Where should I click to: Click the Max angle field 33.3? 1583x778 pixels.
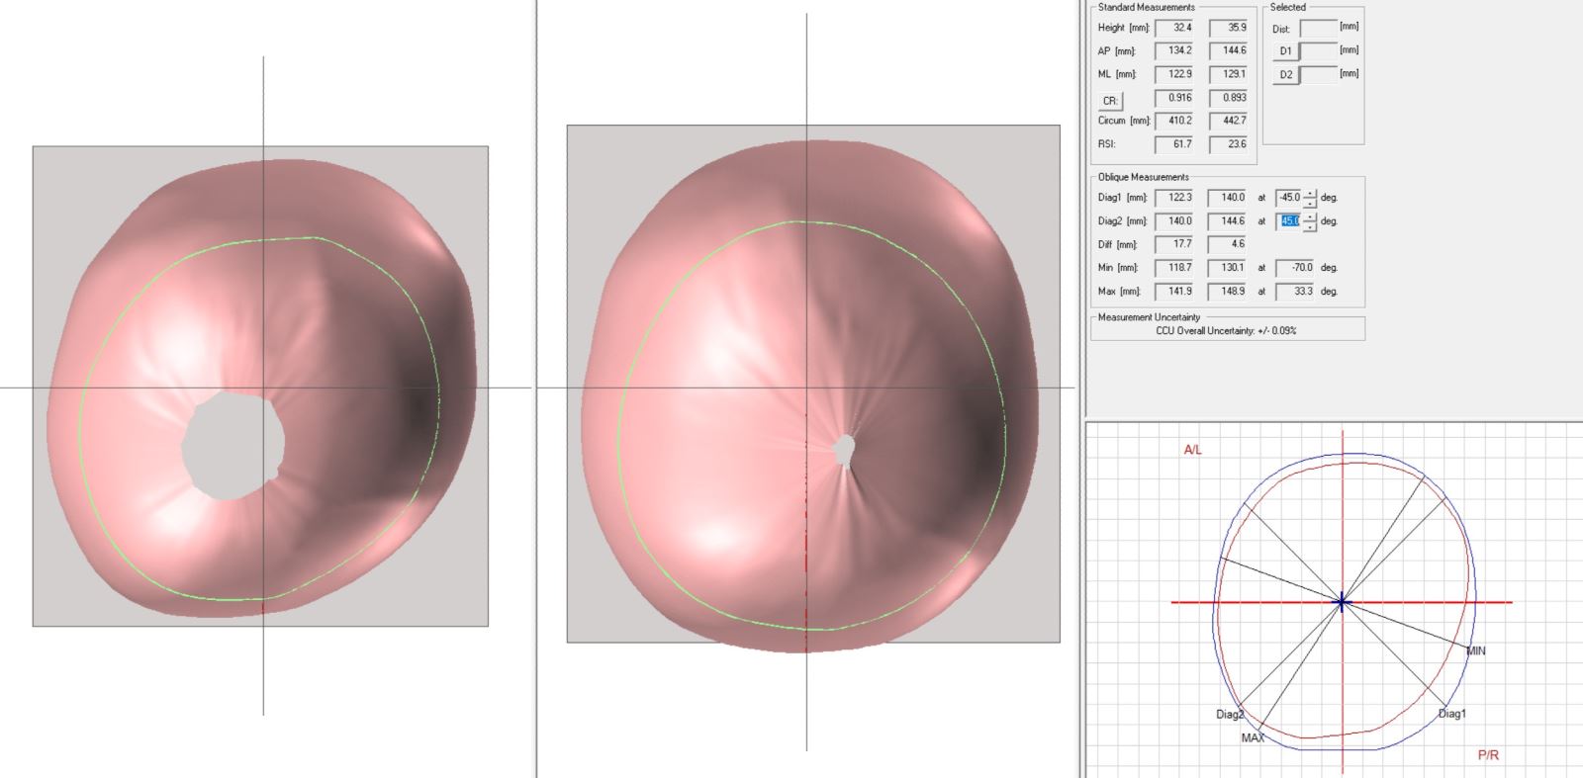[x=1295, y=292]
